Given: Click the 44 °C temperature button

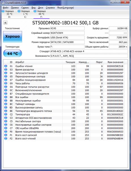Looking at the screenshot, I should coord(12,53).
